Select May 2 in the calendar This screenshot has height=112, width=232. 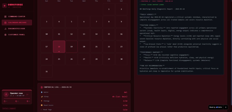coord(121,9)
